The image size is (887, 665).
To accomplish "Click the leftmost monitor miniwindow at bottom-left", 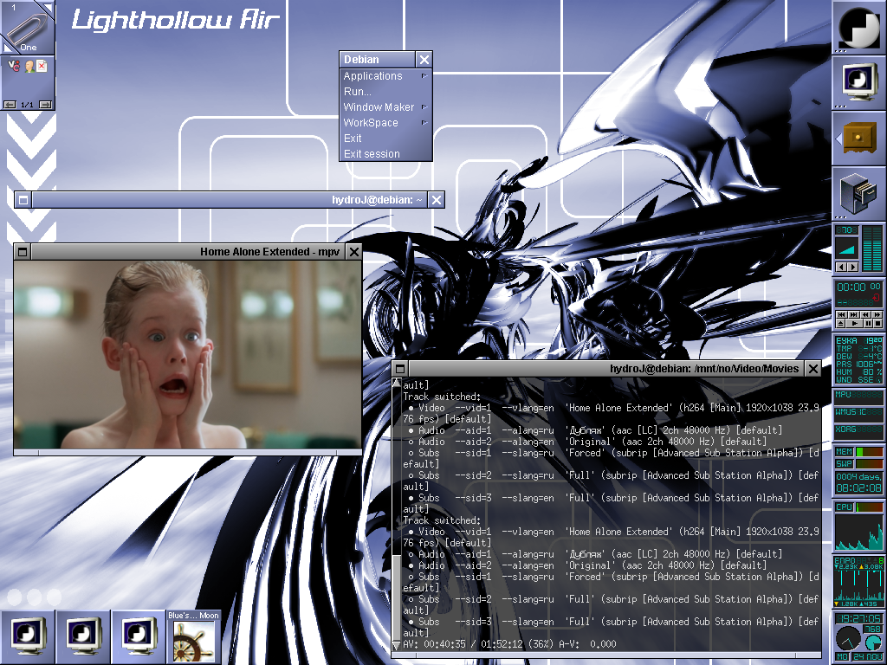I will point(27,637).
